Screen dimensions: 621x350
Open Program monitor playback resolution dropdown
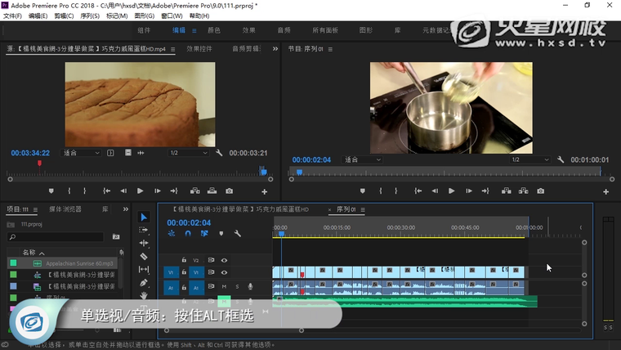(x=529, y=159)
